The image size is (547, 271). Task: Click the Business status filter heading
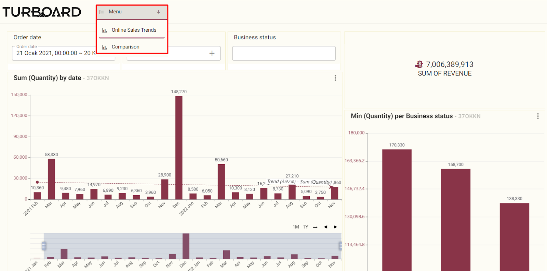(x=255, y=38)
